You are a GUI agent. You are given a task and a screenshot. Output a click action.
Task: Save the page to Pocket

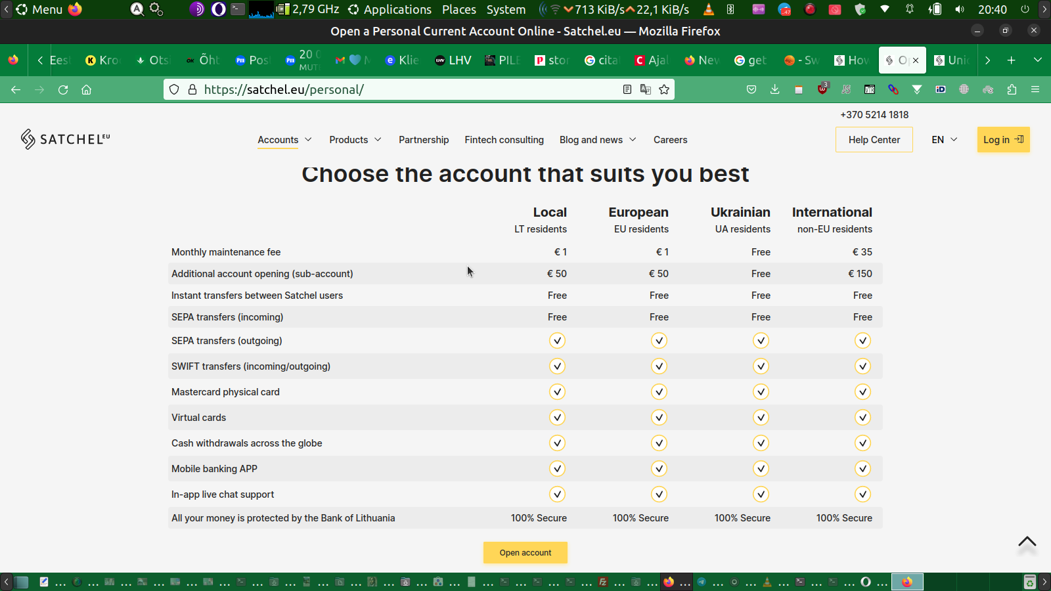point(751,89)
